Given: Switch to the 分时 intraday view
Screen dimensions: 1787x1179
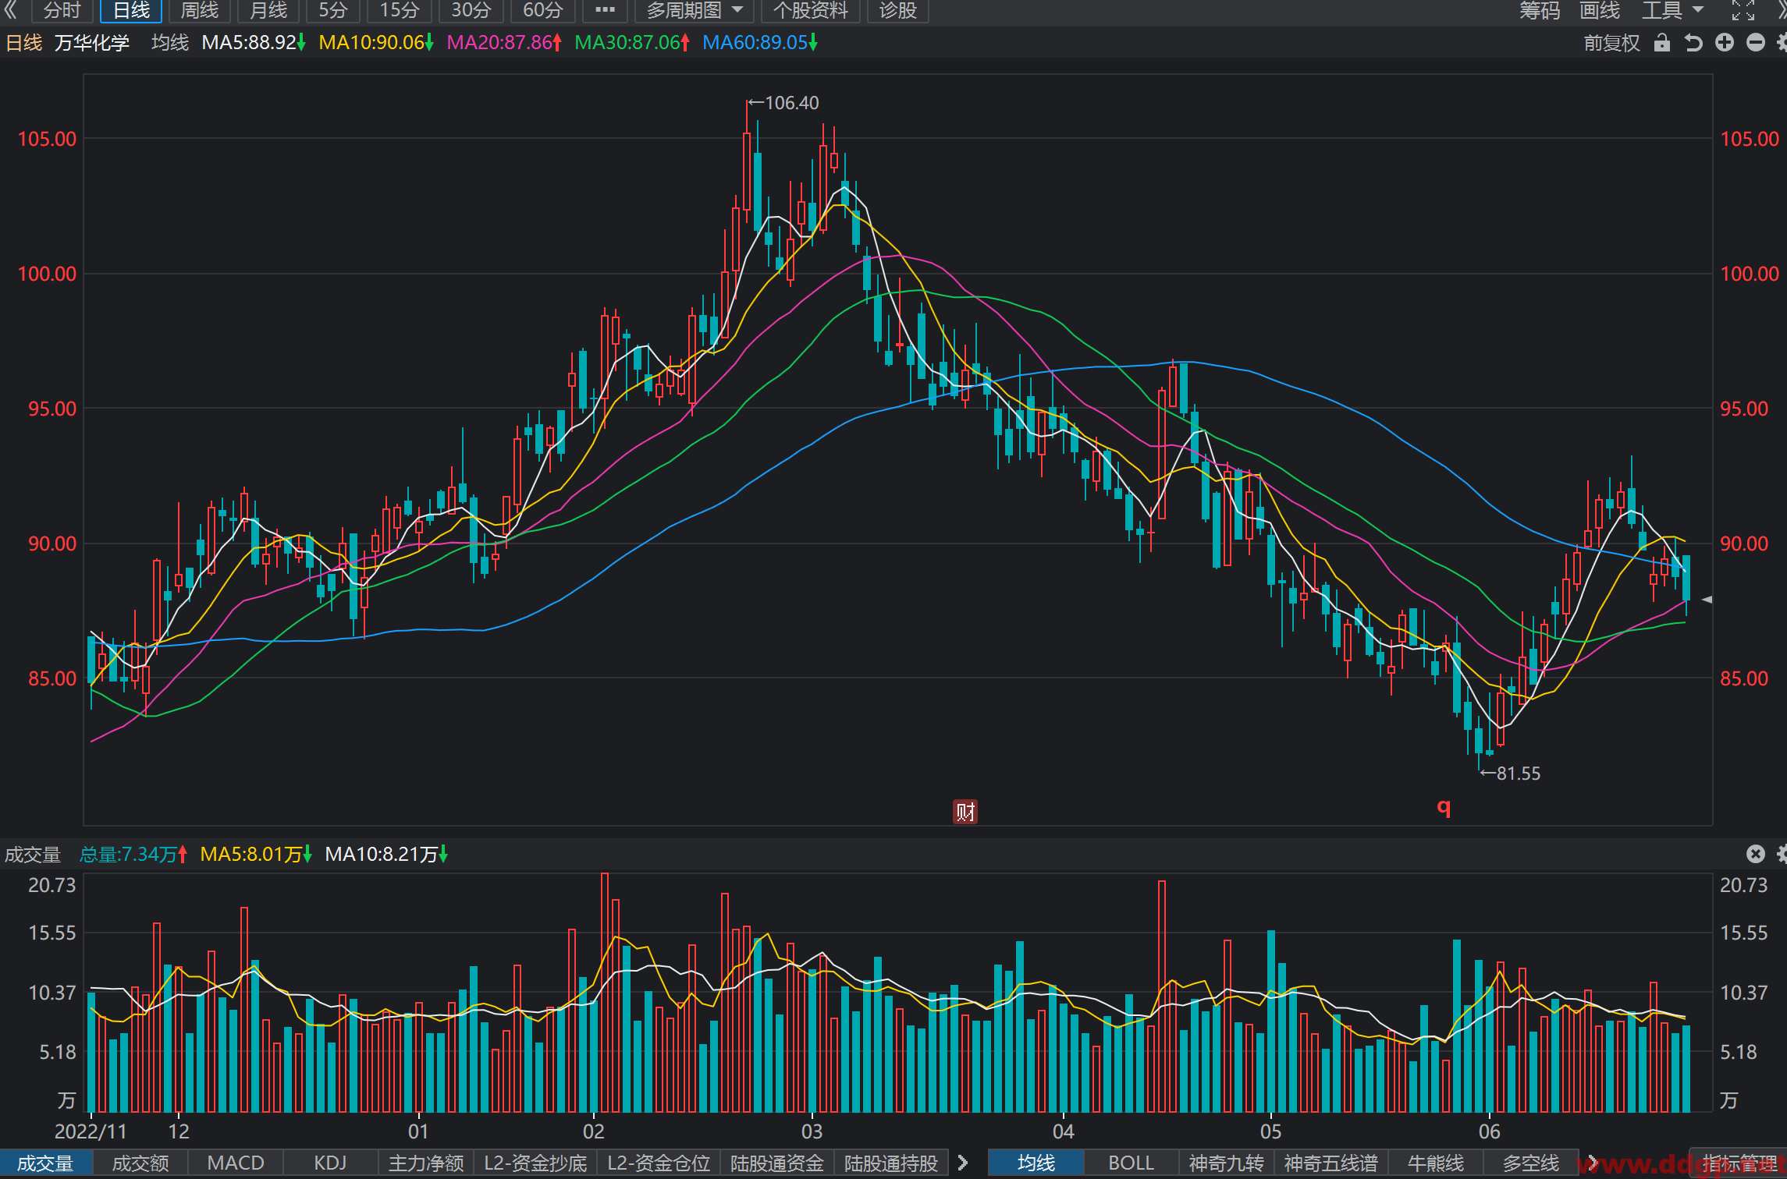Looking at the screenshot, I should click(x=62, y=11).
